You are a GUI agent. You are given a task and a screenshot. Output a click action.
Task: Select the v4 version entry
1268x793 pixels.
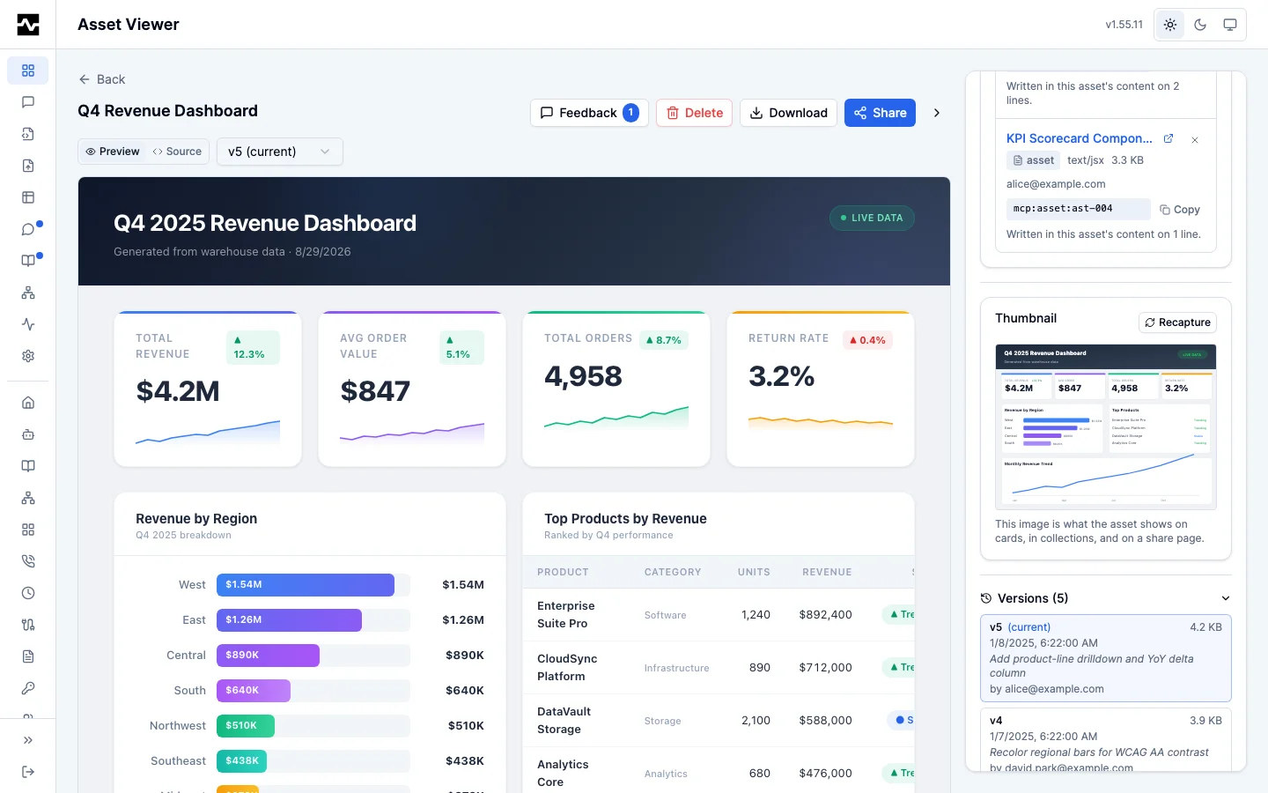(1106, 741)
